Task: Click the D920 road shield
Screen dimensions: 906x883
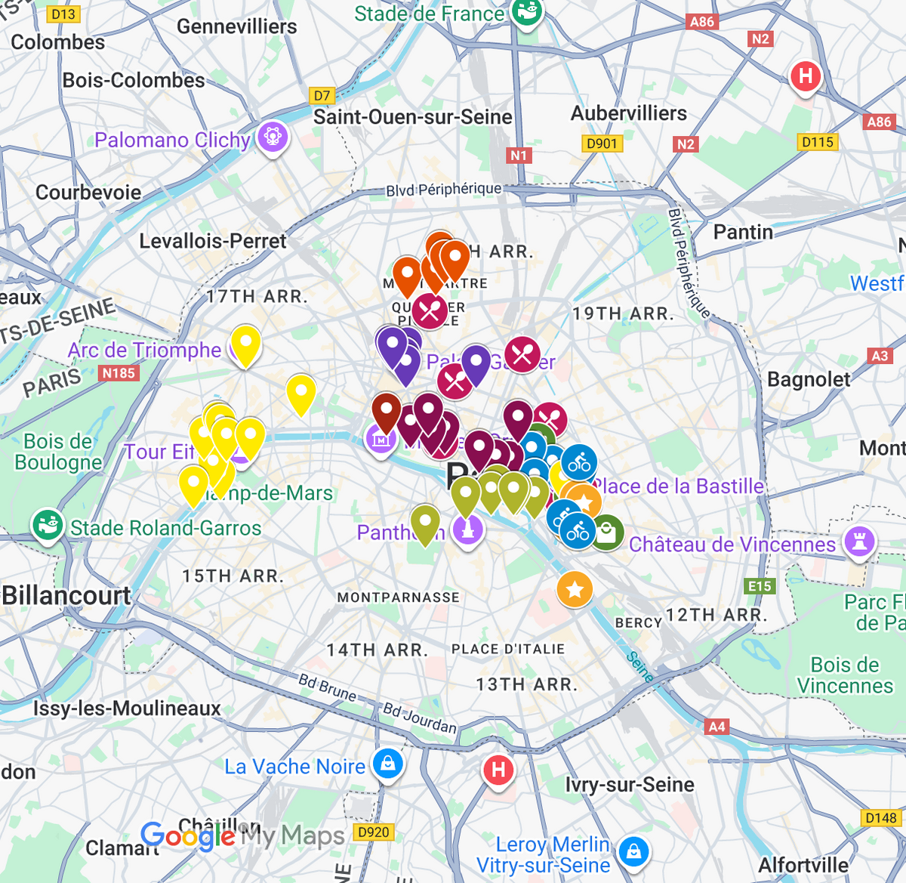Action: [374, 832]
